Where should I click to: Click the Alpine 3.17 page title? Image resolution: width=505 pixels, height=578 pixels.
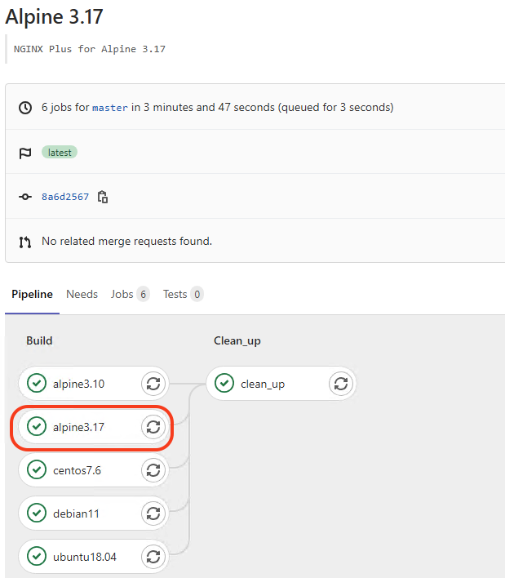pyautogui.click(x=54, y=16)
